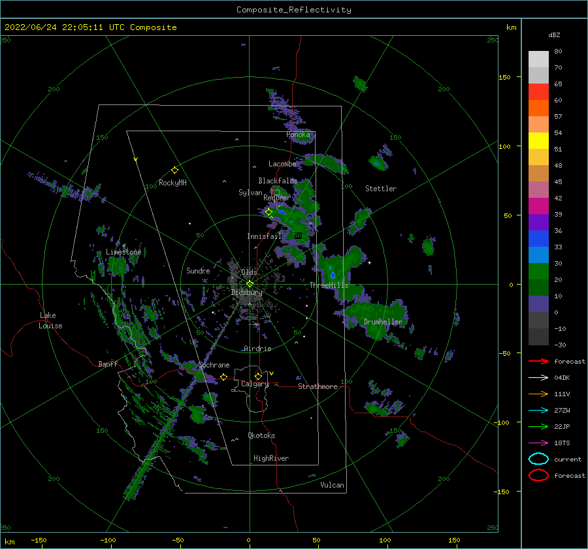Select the 30 dBZ green color swatch
The image size is (588, 549).
(x=538, y=272)
